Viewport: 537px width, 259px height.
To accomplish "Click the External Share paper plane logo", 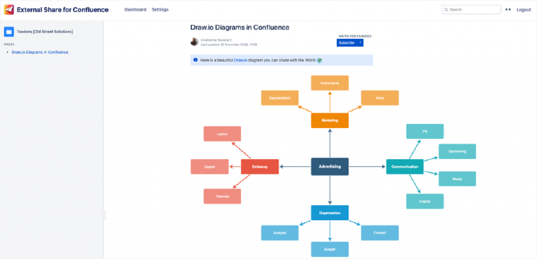I will pos(9,9).
